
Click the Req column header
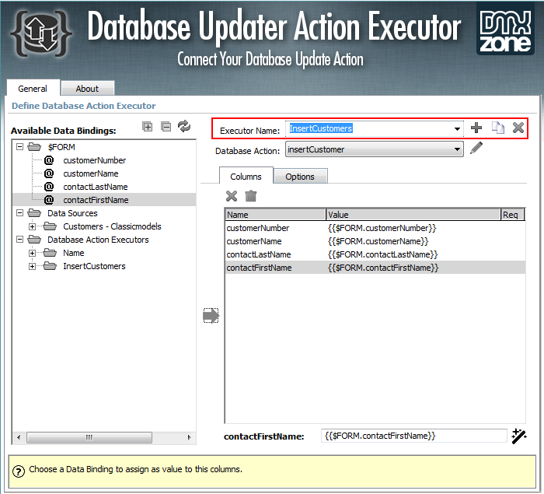[512, 215]
